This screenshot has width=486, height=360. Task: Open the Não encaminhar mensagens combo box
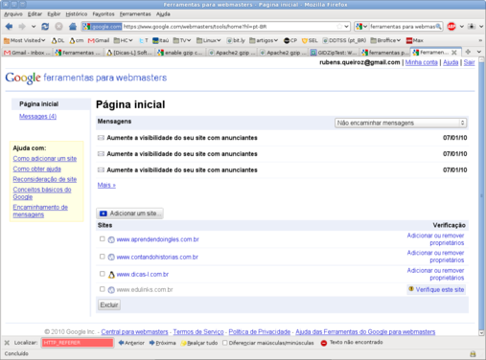pyautogui.click(x=401, y=123)
